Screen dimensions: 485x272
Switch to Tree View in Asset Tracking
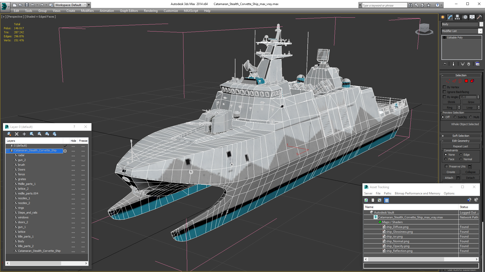[380, 200]
